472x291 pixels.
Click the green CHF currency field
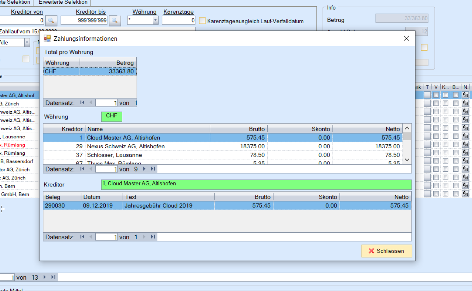[112, 116]
